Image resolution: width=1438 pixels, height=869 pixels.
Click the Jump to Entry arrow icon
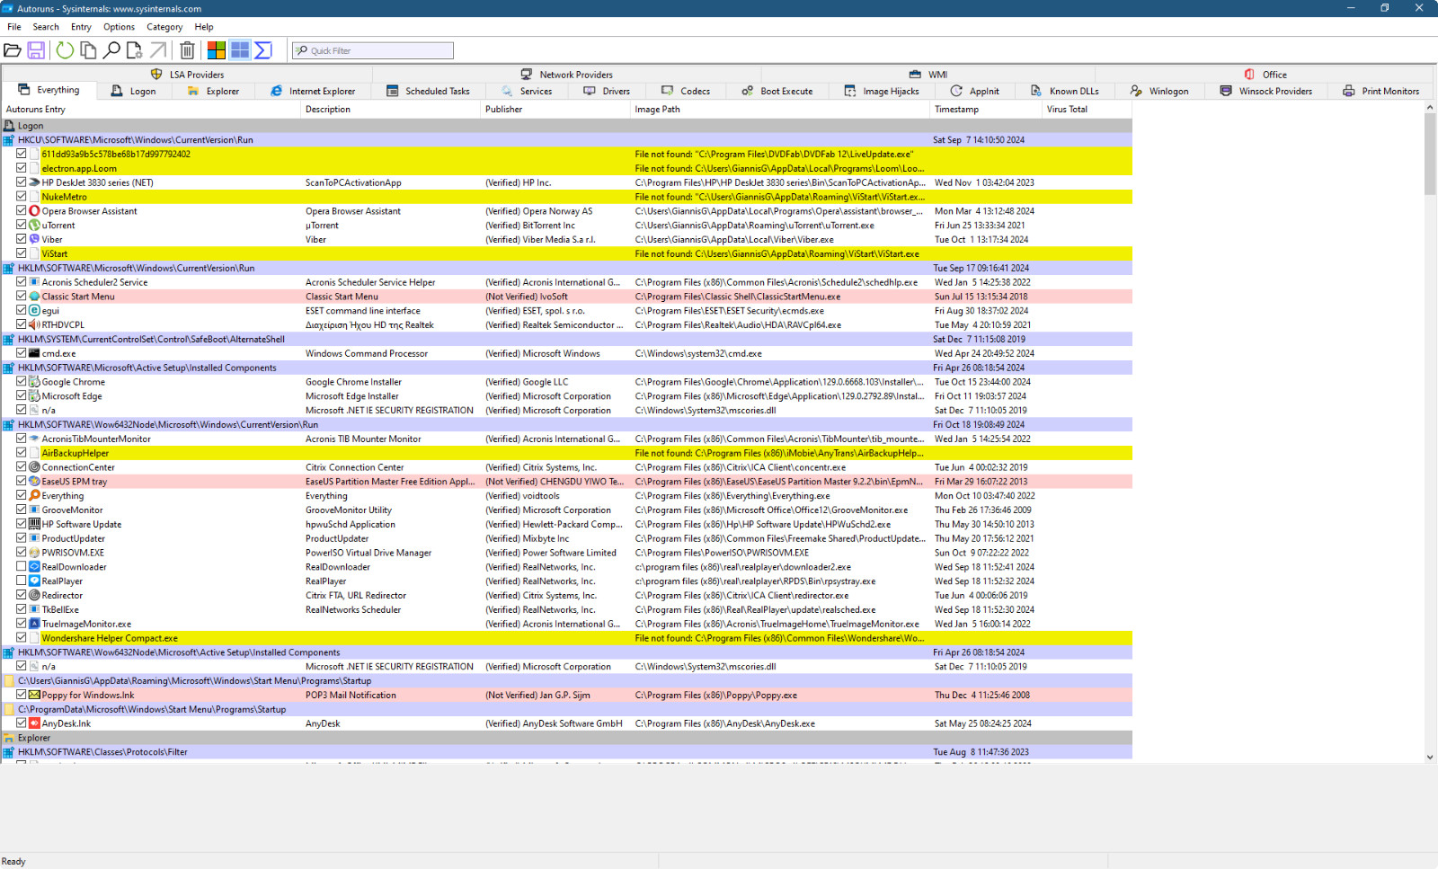click(158, 50)
